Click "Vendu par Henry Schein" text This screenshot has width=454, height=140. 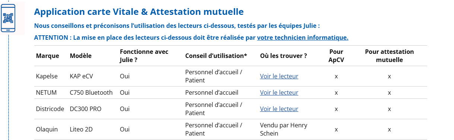(x=284, y=129)
